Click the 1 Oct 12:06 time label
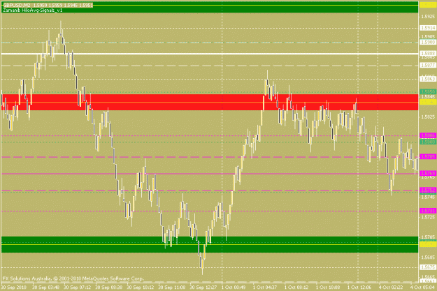This screenshot has height=291, width=437. 359,287
